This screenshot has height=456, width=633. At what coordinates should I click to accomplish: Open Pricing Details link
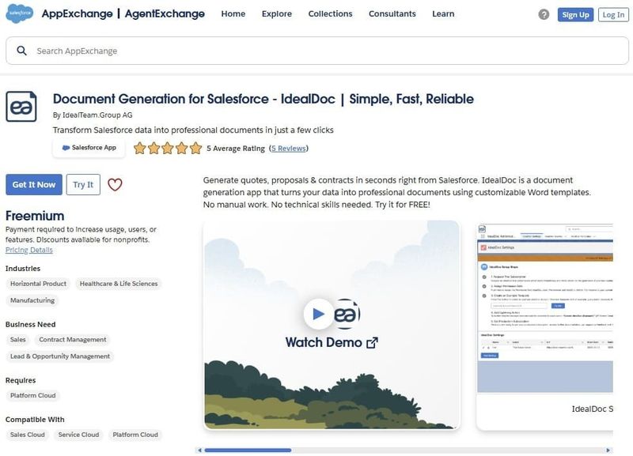point(29,250)
